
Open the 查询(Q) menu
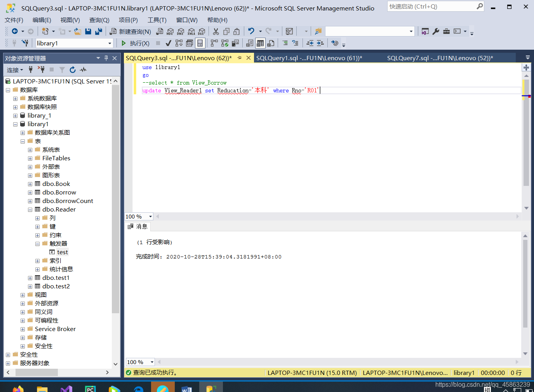99,20
